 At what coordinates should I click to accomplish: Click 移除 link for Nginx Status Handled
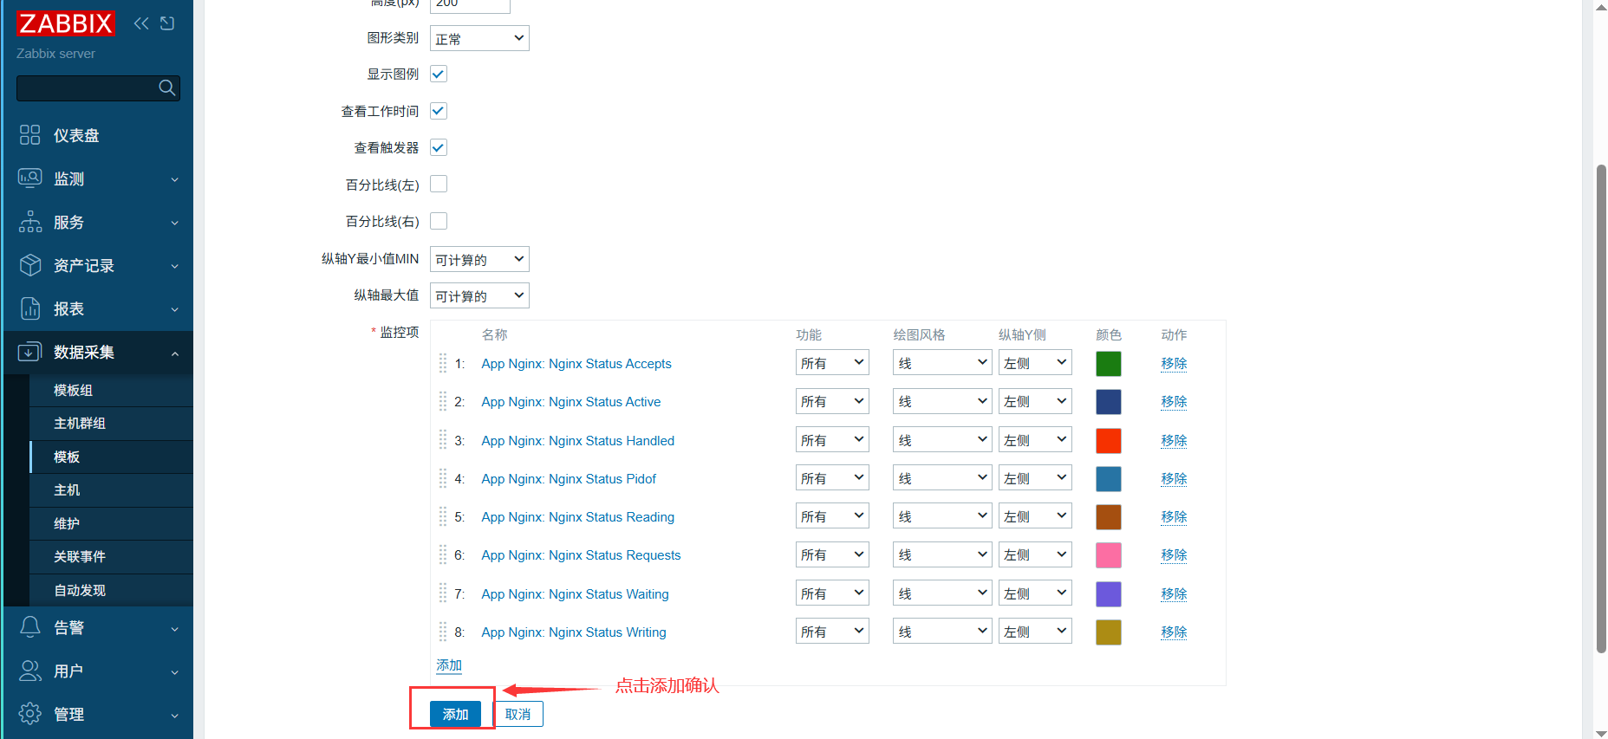[1174, 440]
